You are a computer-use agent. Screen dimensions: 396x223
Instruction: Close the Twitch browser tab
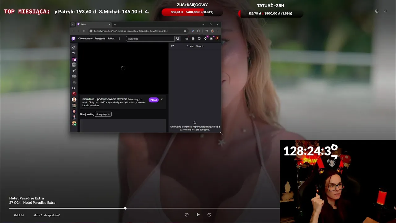(x=109, y=24)
